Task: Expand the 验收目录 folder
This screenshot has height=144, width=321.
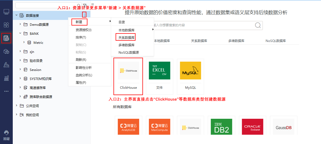Action: [20, 61]
